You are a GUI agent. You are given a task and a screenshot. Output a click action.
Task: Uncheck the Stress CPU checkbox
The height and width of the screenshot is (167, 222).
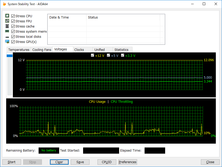pos(13,16)
